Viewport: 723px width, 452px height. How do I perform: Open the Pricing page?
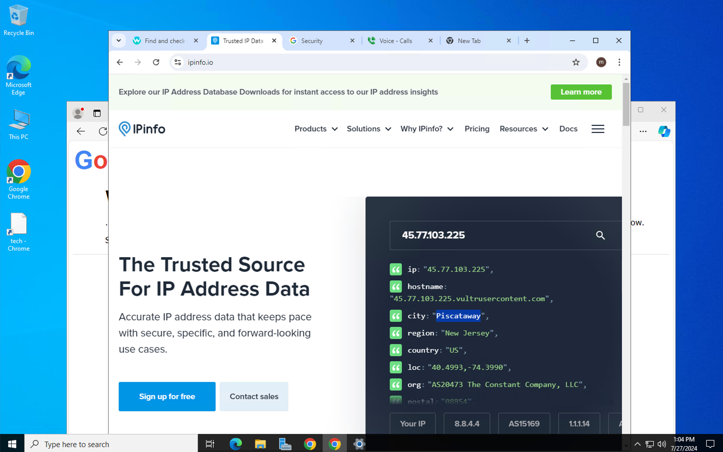(x=477, y=129)
